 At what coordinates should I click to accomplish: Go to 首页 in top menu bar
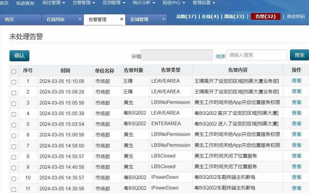click(4, 3)
